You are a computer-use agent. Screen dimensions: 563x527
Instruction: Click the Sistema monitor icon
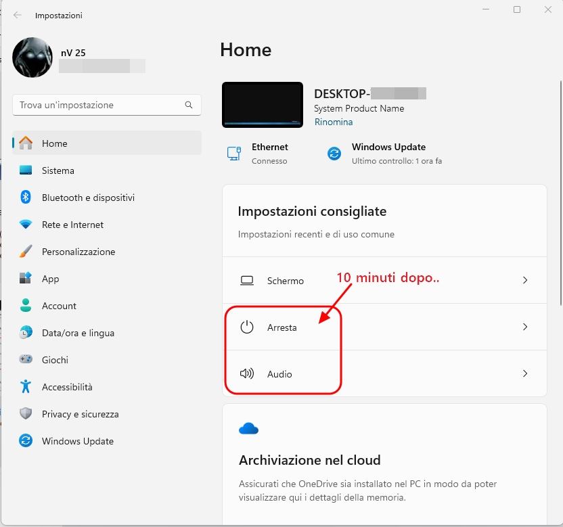click(x=26, y=170)
